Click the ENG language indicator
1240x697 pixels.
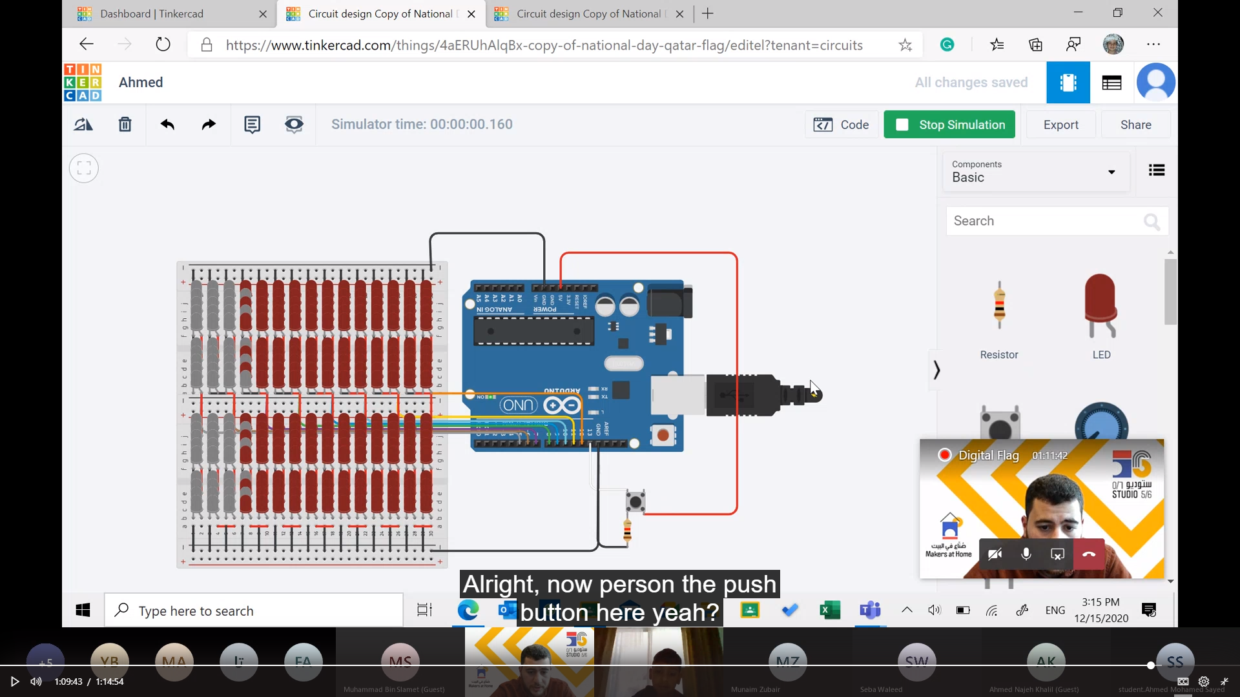click(1055, 610)
